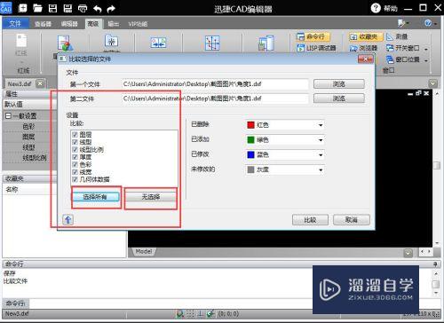Uncheck the 线型 compare checkbox
444x323 pixels.
pos(75,142)
